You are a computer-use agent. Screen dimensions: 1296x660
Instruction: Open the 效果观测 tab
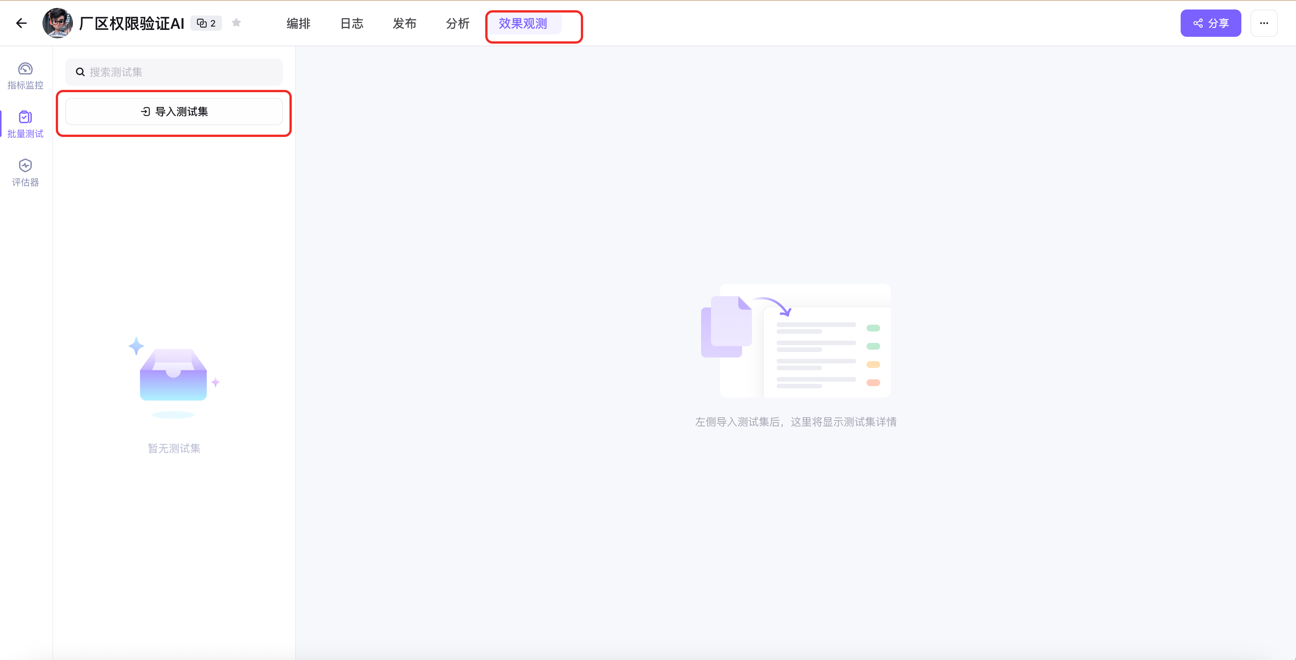(x=523, y=23)
